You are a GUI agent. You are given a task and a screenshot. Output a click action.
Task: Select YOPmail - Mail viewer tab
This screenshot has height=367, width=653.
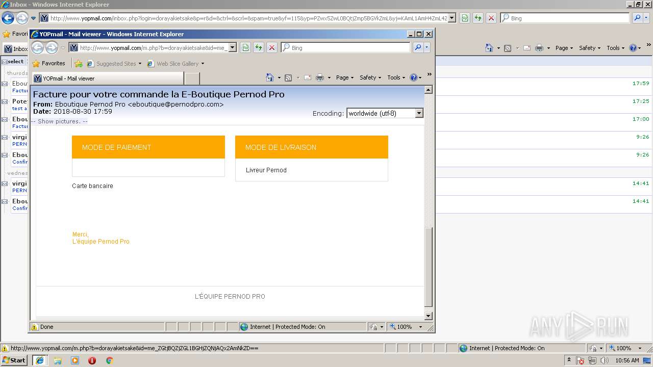point(108,78)
